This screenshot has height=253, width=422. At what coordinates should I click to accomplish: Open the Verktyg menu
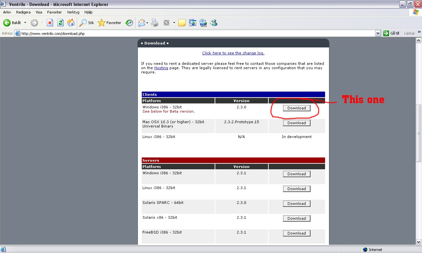point(74,12)
